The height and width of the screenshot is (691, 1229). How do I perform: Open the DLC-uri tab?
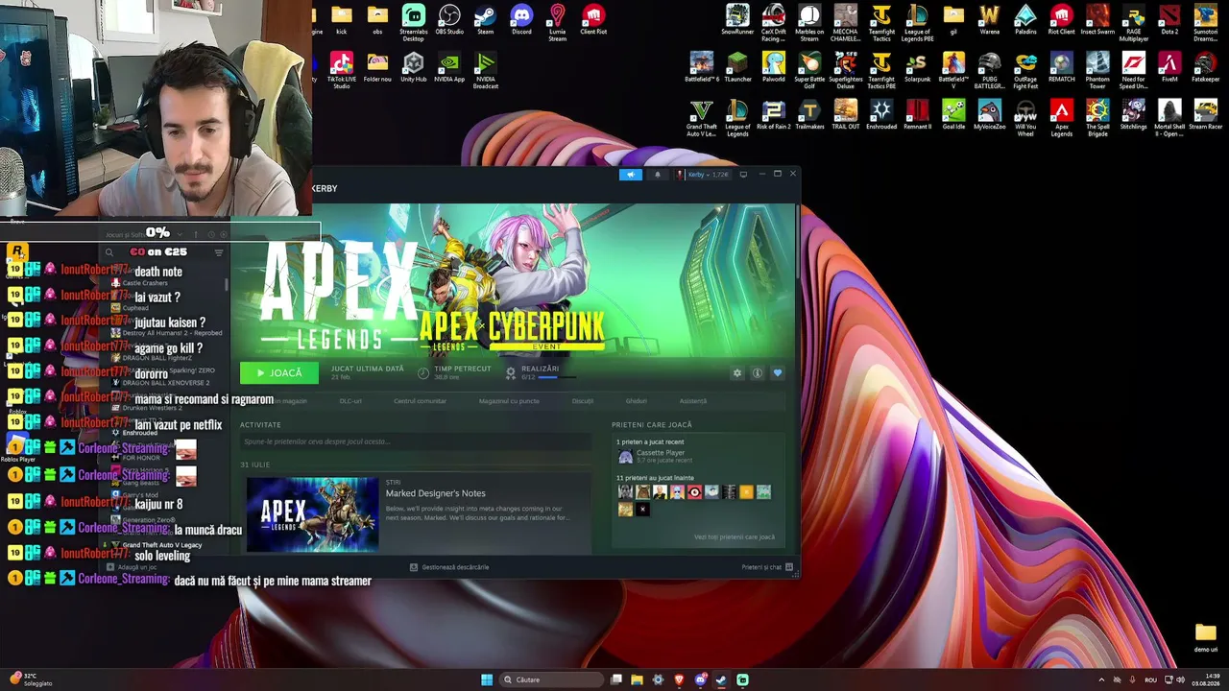(x=350, y=401)
